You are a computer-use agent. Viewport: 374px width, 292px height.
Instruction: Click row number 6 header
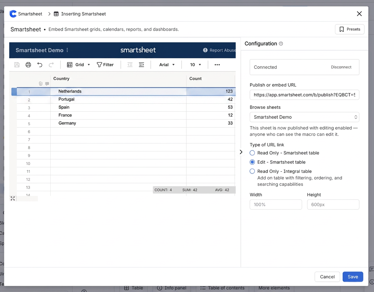29,132
